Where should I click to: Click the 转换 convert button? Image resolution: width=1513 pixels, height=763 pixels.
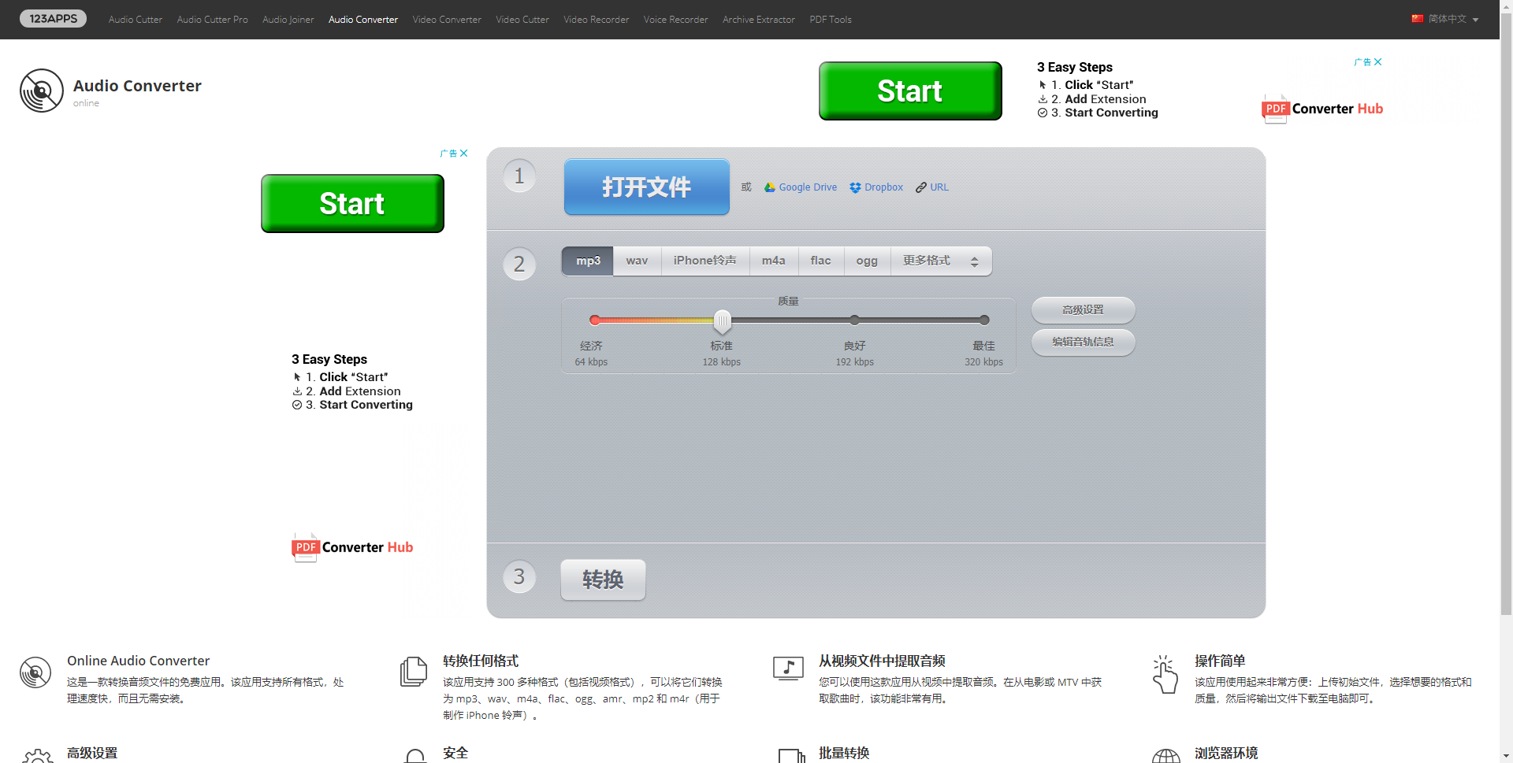[603, 580]
